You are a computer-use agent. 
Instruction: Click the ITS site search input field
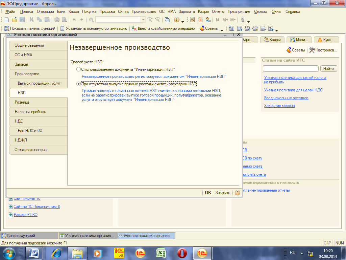pyautogui.click(x=291, y=69)
